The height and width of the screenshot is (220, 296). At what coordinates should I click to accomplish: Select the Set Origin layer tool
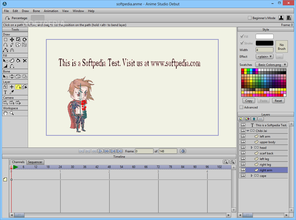(x=5, y=87)
